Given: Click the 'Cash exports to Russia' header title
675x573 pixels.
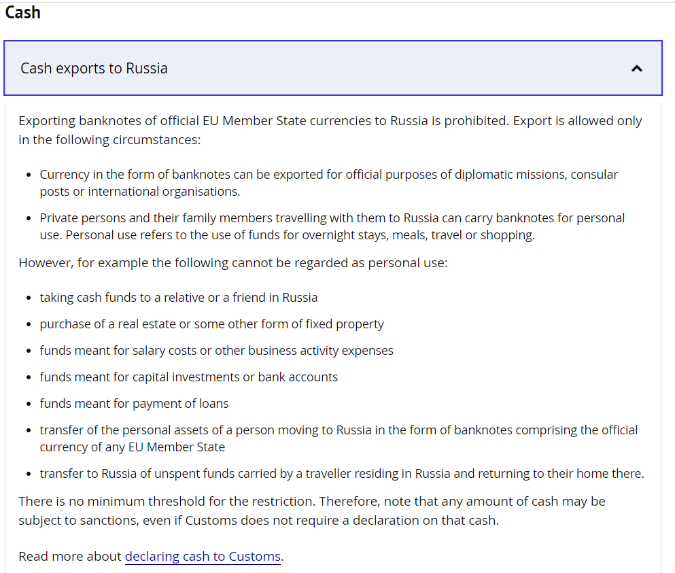Looking at the screenshot, I should pyautogui.click(x=94, y=69).
